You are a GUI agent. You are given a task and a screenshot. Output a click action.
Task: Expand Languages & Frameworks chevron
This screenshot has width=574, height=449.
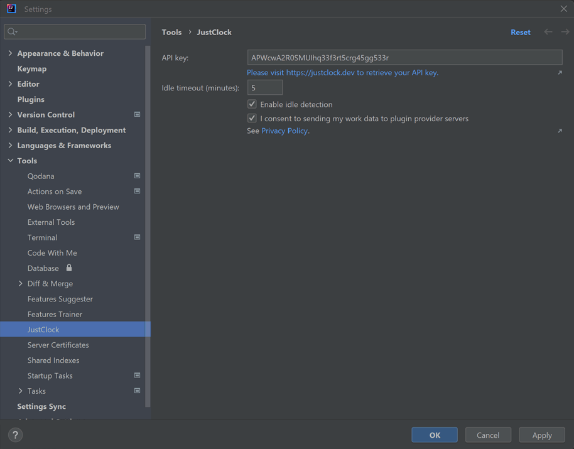pos(10,145)
